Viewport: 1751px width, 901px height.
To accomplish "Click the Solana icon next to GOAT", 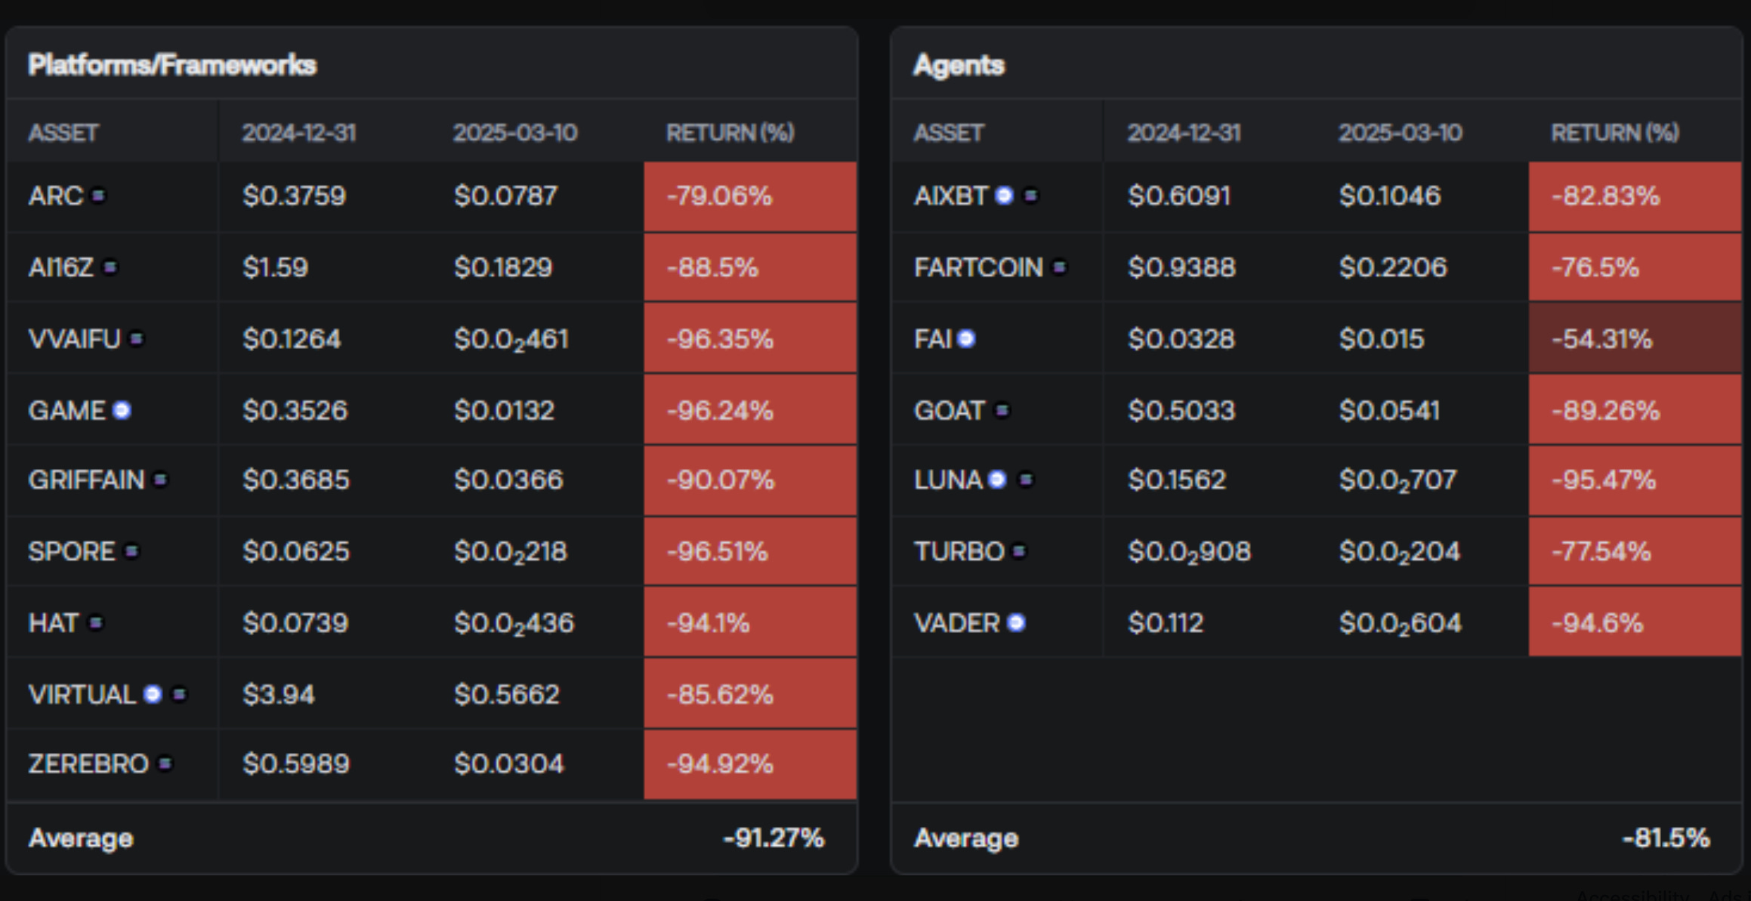I will 1002,410.
